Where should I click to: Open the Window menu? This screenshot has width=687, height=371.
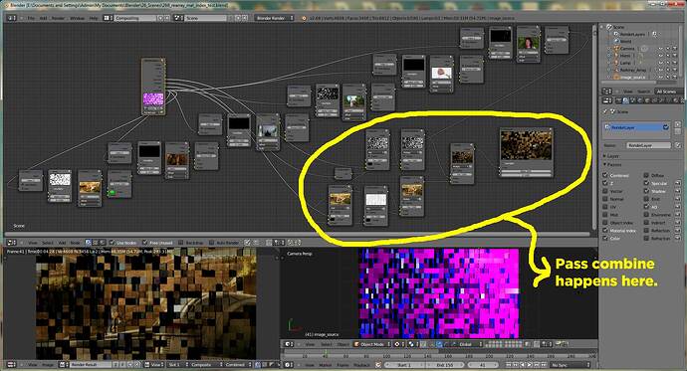tap(77, 18)
